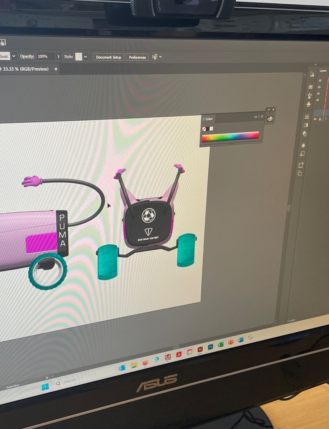The image size is (329, 429).
Task: Click the 'Selection' status bar text
Action: pyautogui.click(x=13, y=386)
